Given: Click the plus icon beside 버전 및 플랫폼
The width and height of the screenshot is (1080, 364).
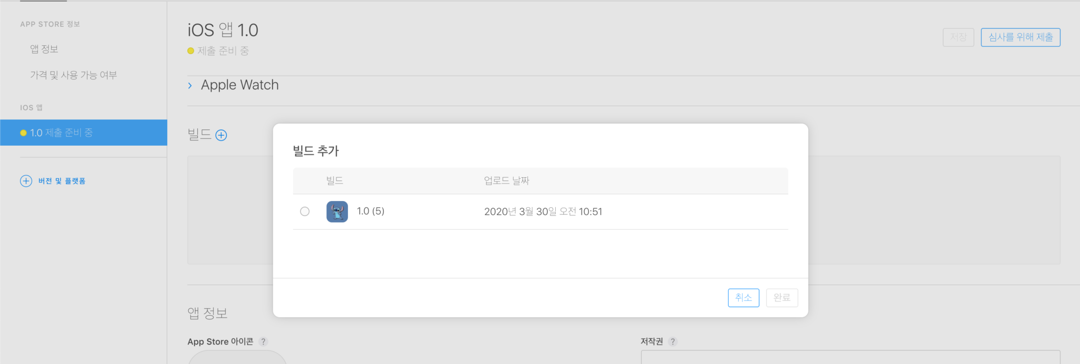Looking at the screenshot, I should [x=26, y=180].
